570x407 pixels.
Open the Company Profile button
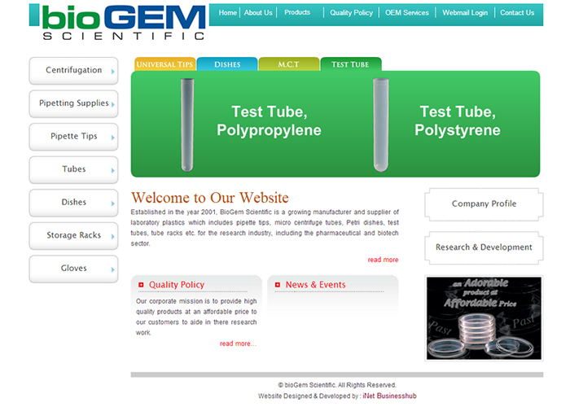484,203
